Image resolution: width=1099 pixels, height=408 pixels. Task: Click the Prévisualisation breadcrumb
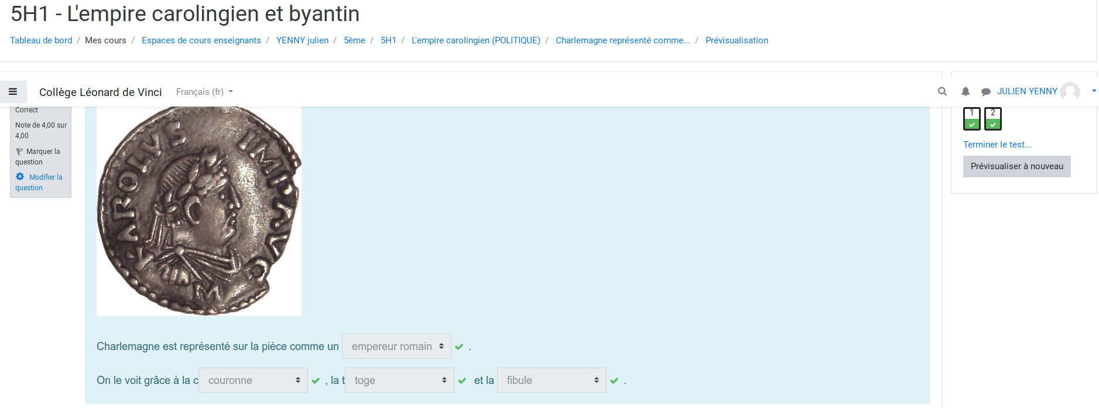point(737,40)
